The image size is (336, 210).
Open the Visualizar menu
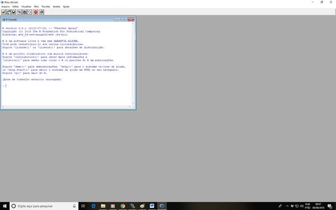pos(26,7)
